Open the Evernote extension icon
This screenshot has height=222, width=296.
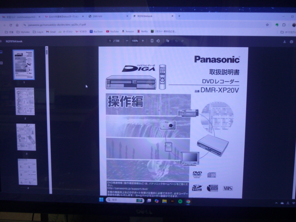pos(277,25)
